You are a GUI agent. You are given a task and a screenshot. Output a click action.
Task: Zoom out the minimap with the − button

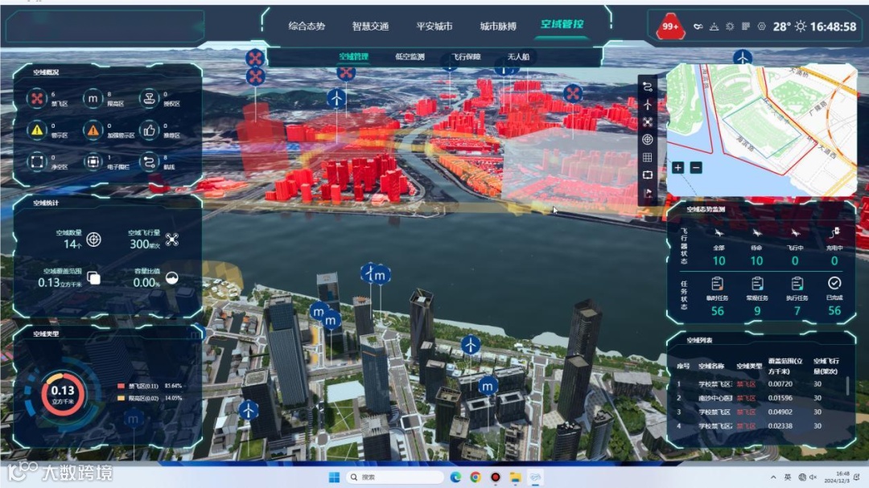click(696, 167)
